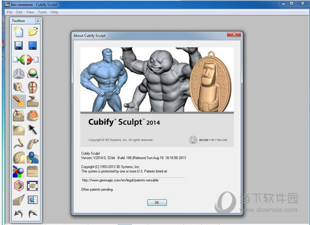The image size is (310, 225).
Task: Click the RGB color spheres paint icon
Action: [19, 171]
